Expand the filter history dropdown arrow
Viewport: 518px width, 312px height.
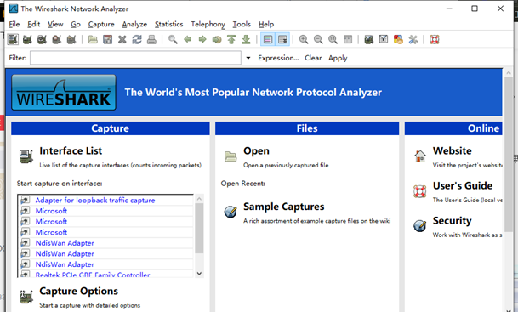tap(248, 58)
